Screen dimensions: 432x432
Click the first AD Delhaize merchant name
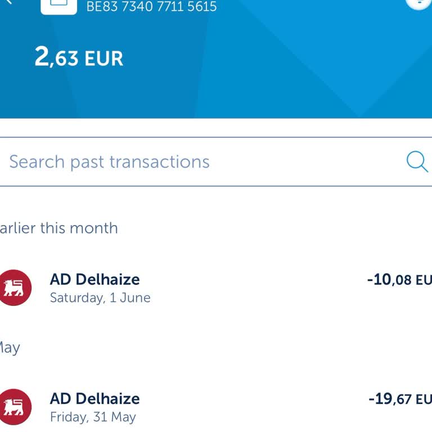tap(94, 279)
